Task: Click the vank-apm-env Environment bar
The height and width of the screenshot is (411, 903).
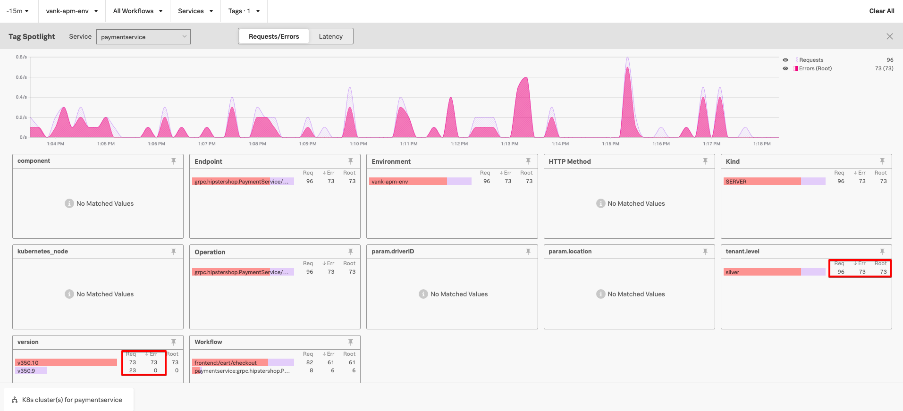Action: [x=420, y=181]
